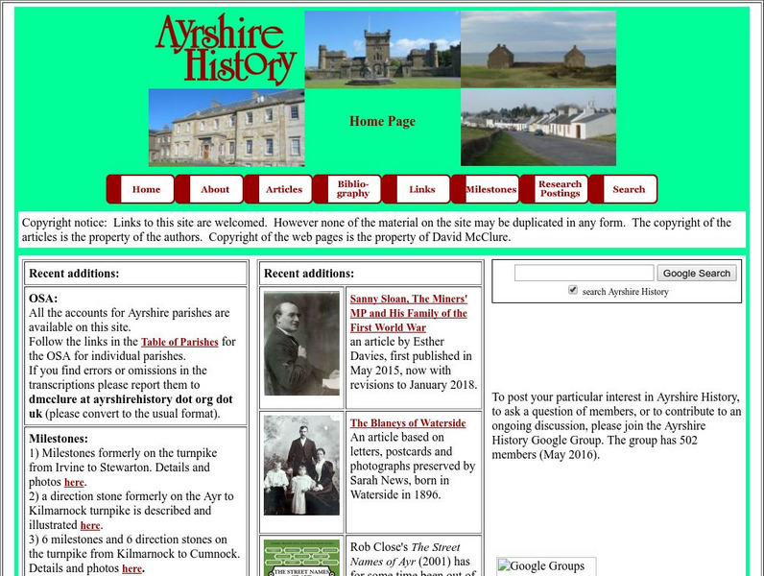764x576 pixels.
Task: Open the Research Postings button
Action: [x=555, y=189]
